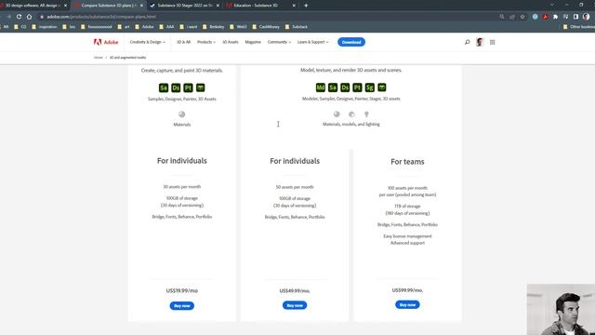Image resolution: width=595 pixels, height=335 pixels.
Task: Expand the Learn & Support dropdown
Action: [312, 42]
